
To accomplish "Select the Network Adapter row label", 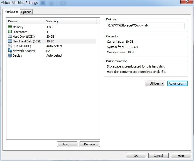I will pyautogui.click(x=24, y=51).
